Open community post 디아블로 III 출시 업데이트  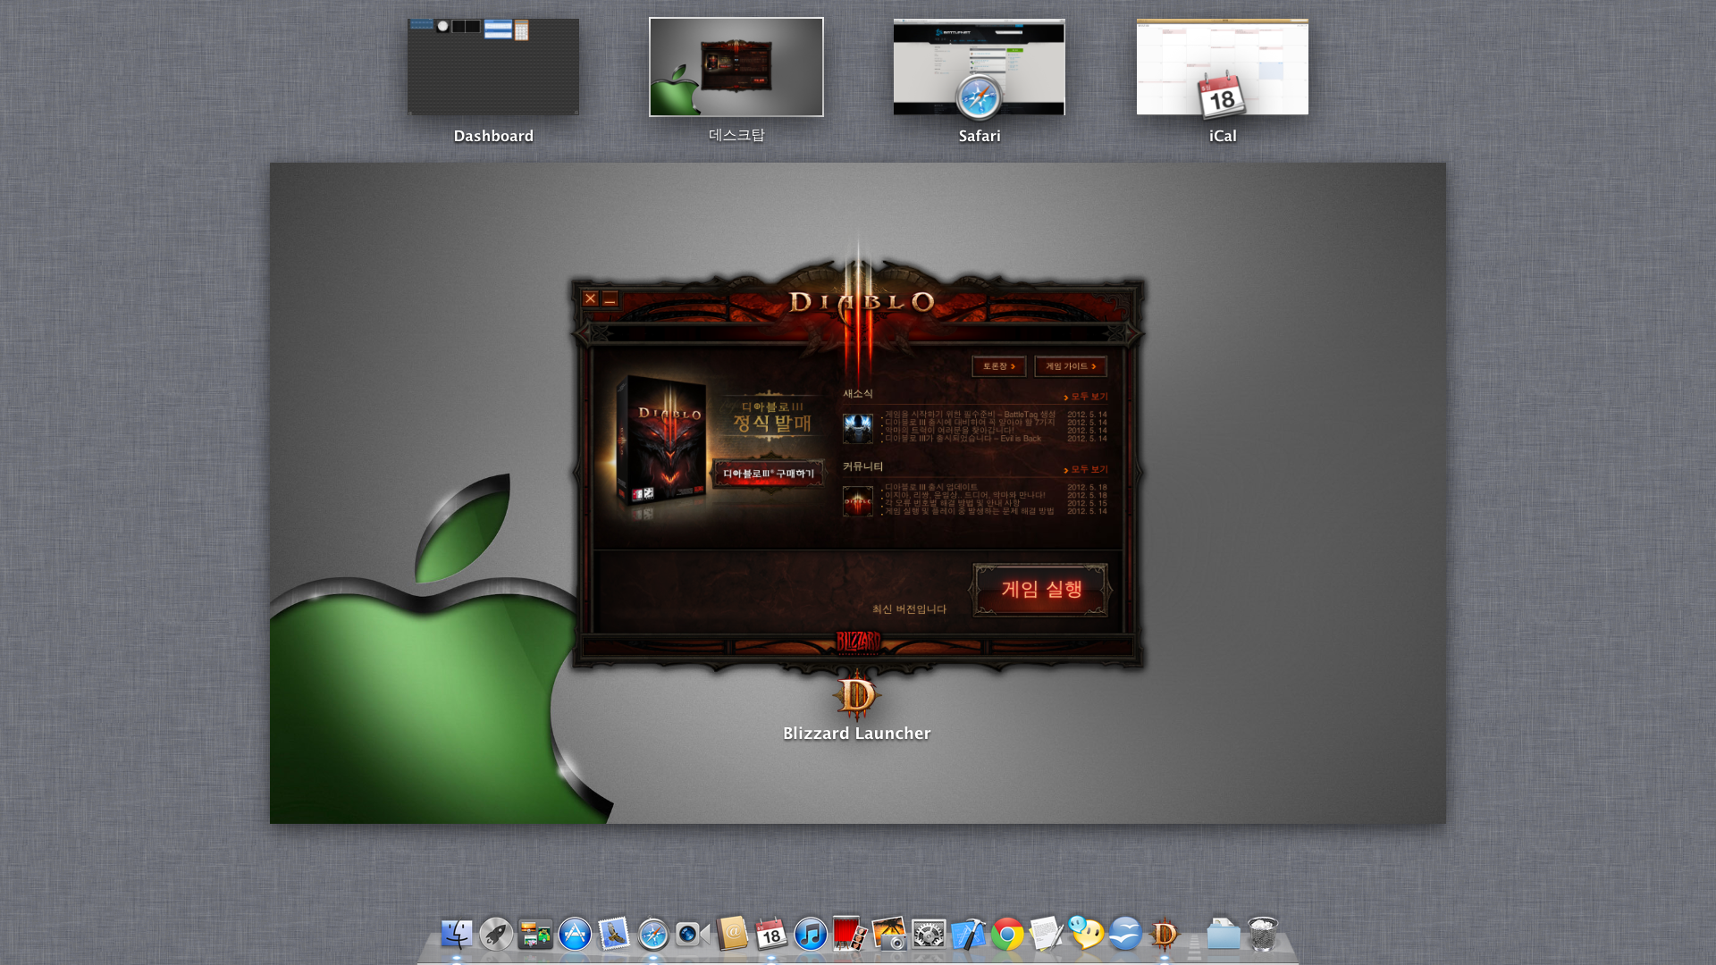(x=931, y=488)
